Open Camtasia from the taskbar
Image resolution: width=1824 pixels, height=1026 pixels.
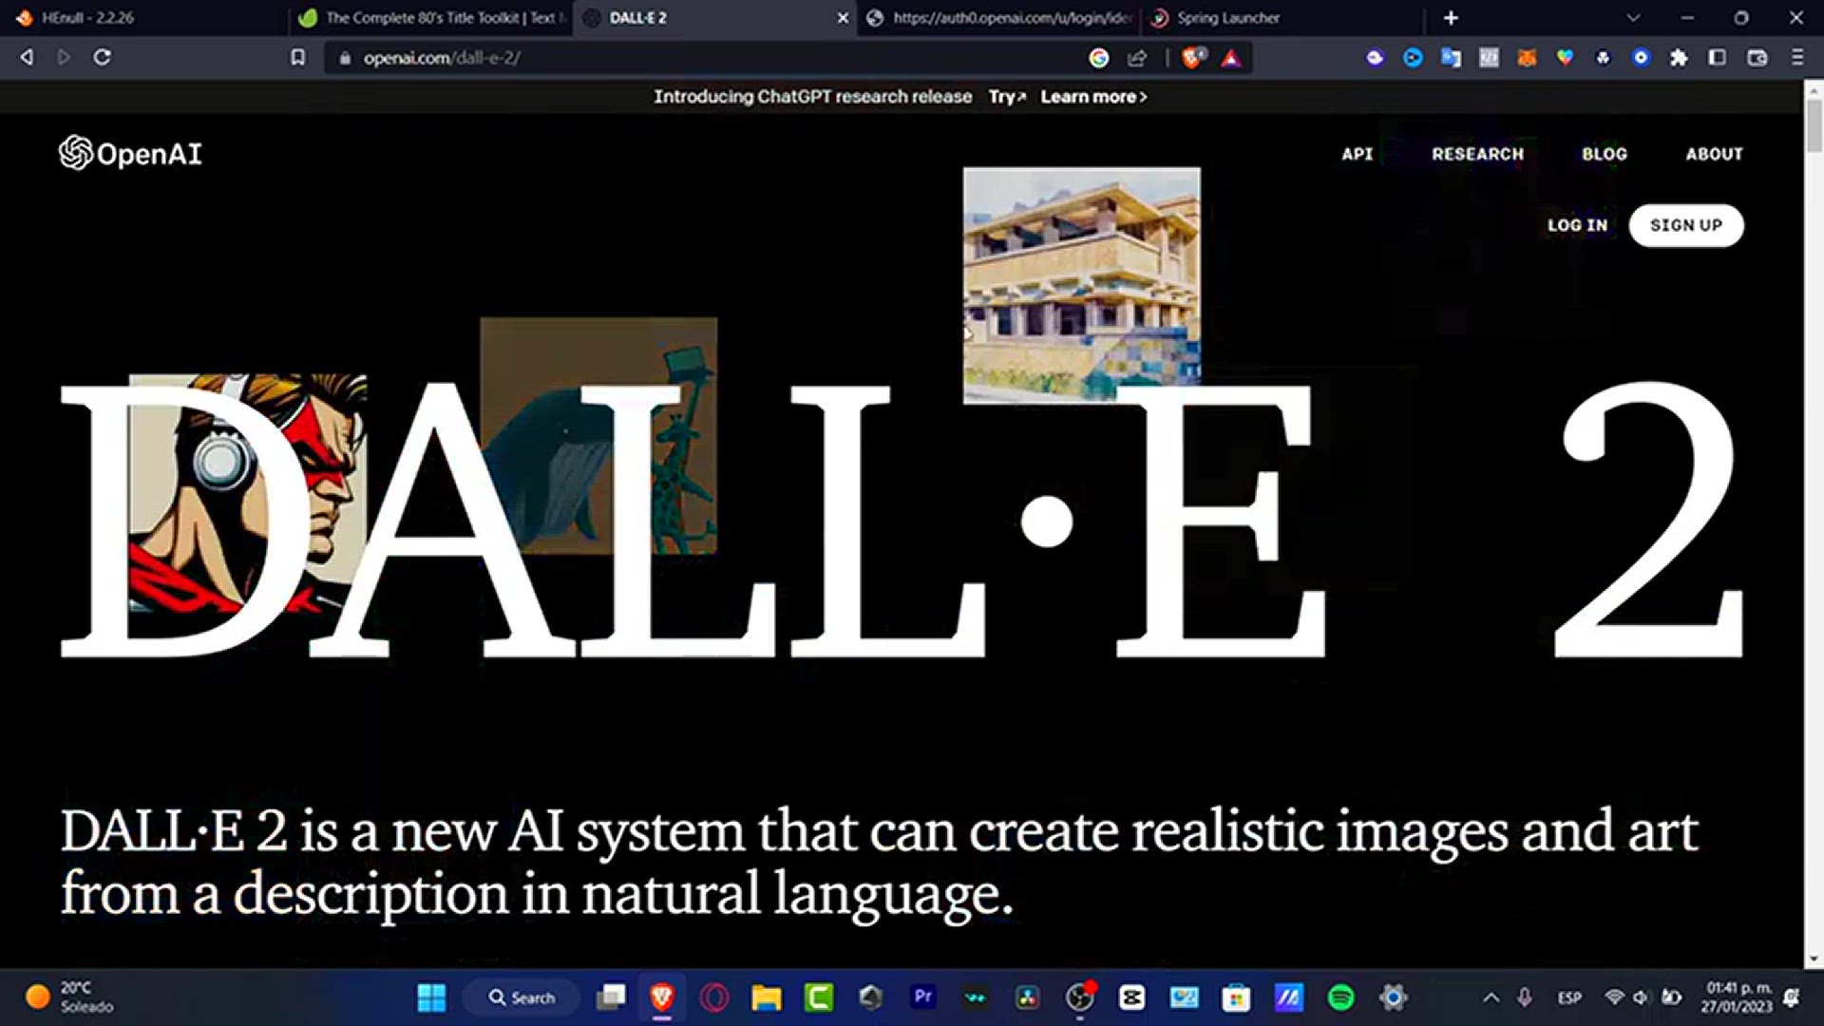(x=819, y=997)
